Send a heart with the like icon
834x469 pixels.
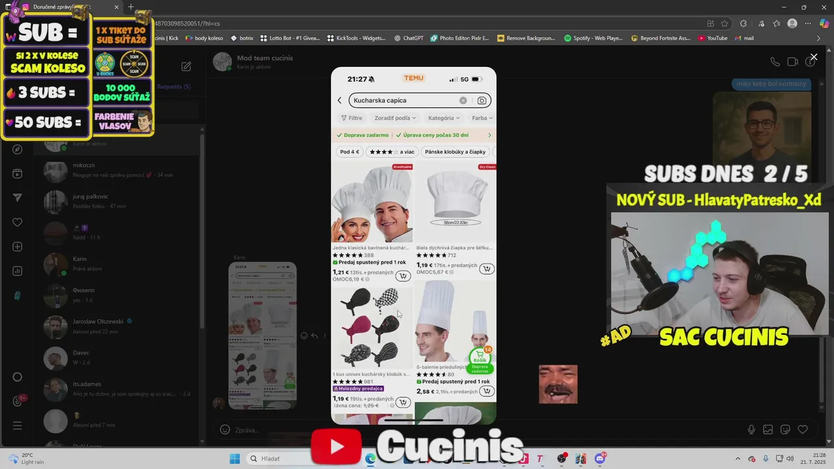tap(803, 430)
